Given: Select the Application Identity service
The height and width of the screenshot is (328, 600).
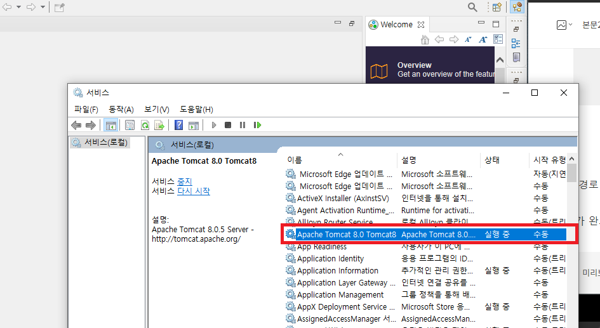Looking at the screenshot, I should point(425,258).
